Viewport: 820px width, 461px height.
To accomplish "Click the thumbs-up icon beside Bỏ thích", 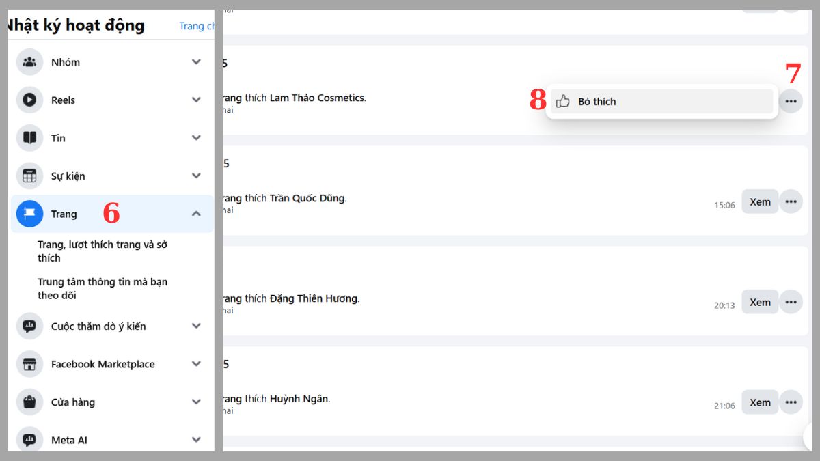I will tap(563, 101).
